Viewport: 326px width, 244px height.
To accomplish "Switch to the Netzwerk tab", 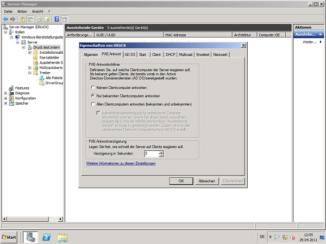I will click(220, 55).
